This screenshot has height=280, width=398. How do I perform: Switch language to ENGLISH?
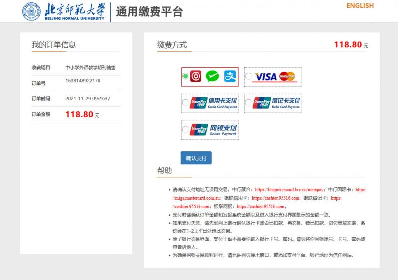point(360,6)
